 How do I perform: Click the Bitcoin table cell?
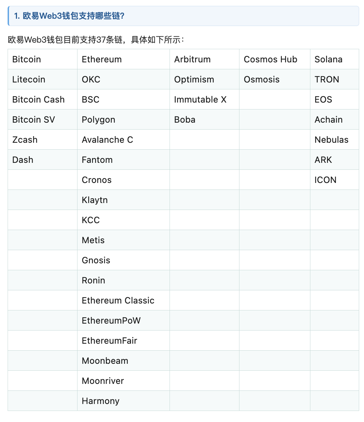click(x=27, y=59)
